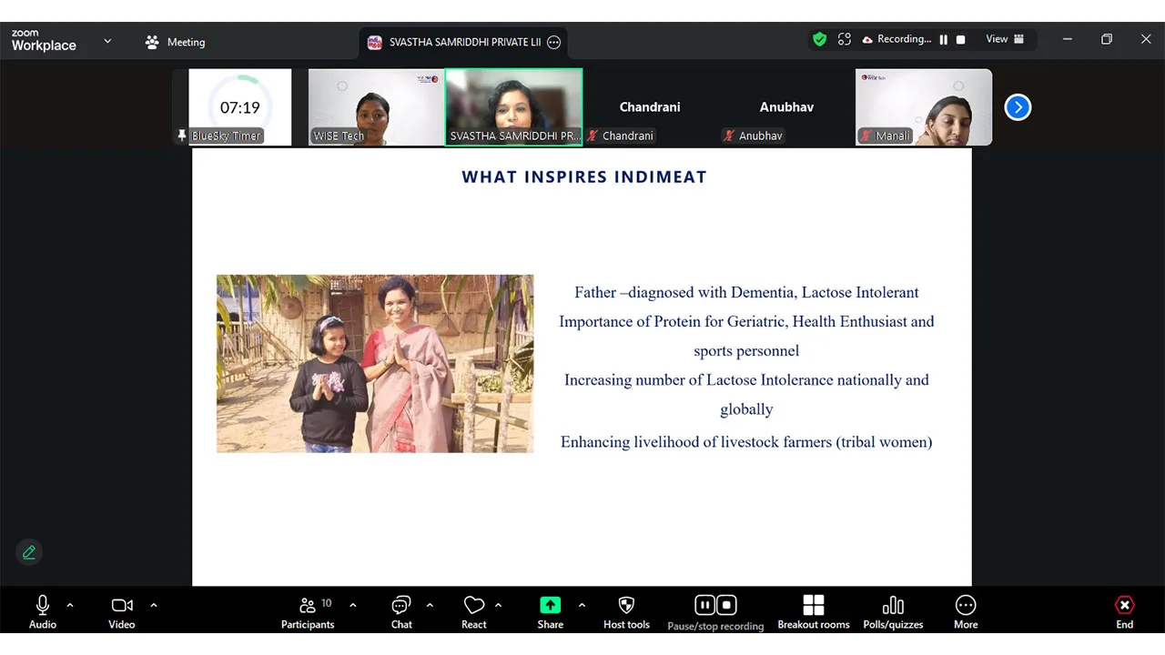The image size is (1165, 655).
Task: Expand audio options arrow
Action: coord(70,605)
